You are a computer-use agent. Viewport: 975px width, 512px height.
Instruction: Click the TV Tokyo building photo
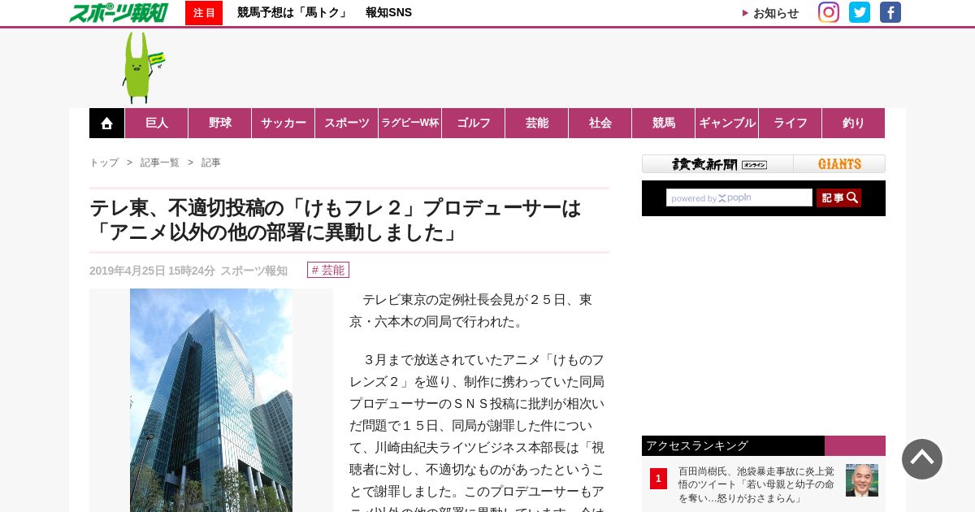click(x=211, y=400)
